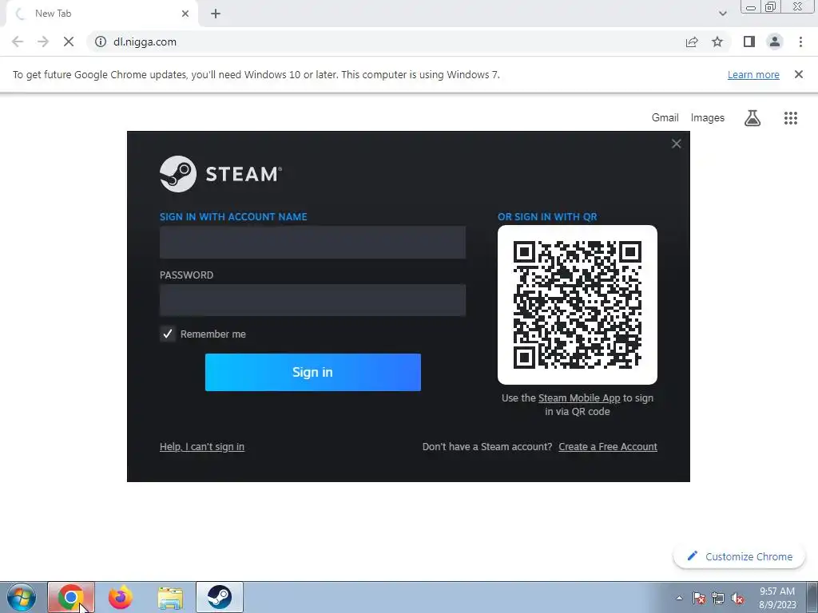The width and height of the screenshot is (818, 613).
Task: Open the Steam Mobile App link
Action: tap(579, 398)
